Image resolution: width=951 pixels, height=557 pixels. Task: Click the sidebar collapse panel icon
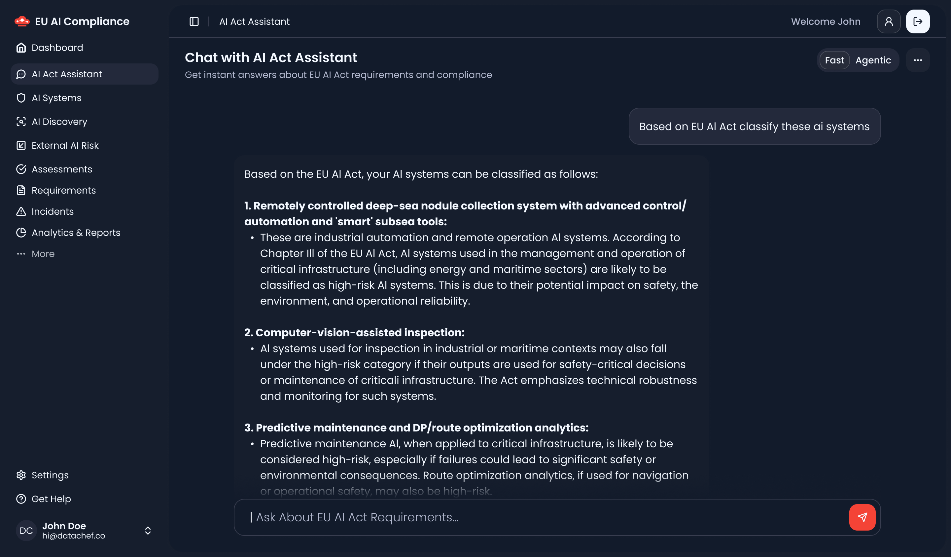193,21
